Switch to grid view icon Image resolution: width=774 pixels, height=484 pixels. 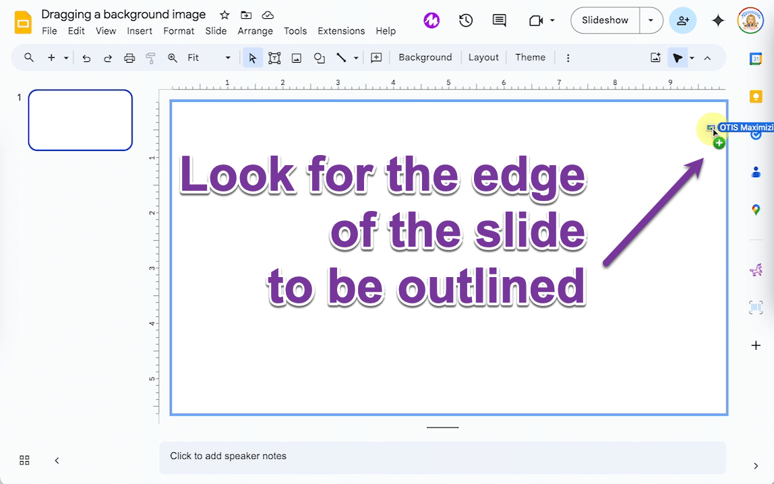(x=24, y=460)
